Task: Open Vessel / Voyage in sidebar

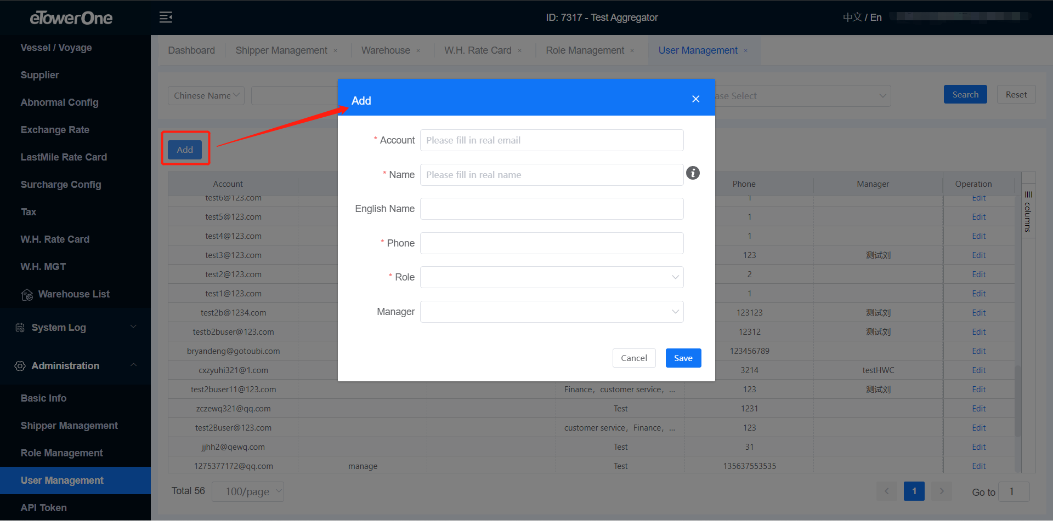Action: click(56, 48)
